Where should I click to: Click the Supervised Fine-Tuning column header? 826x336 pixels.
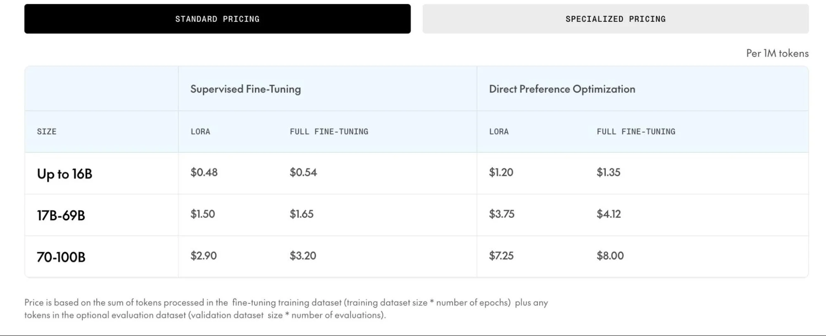pos(245,89)
